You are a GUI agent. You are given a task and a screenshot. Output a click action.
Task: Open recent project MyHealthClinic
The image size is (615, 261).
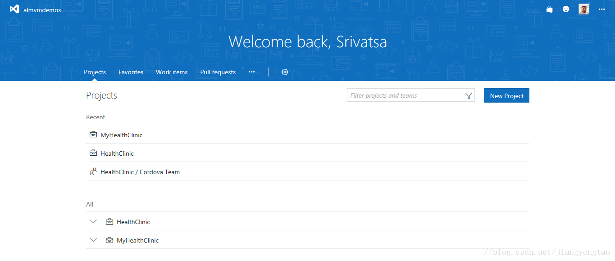121,135
